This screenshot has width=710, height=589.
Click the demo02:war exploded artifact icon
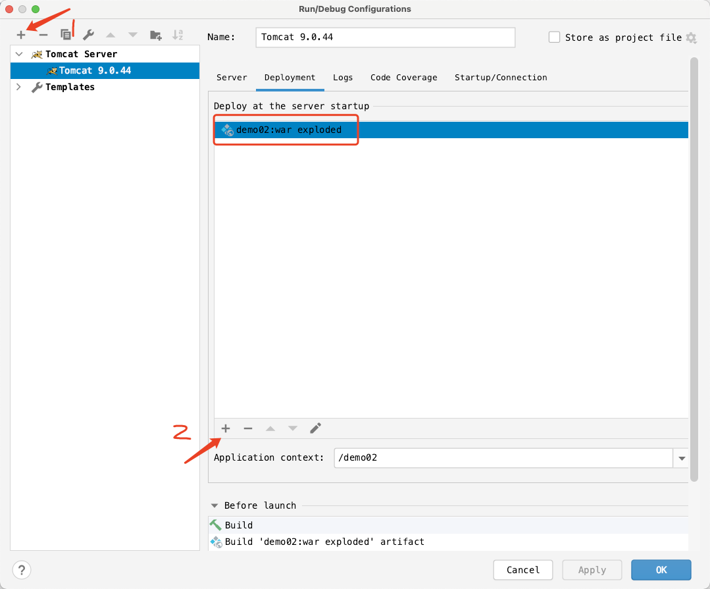tap(227, 130)
